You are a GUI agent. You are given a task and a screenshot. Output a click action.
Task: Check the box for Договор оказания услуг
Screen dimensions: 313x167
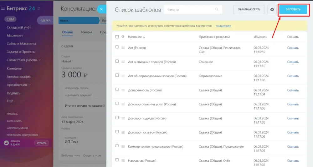click(117, 103)
